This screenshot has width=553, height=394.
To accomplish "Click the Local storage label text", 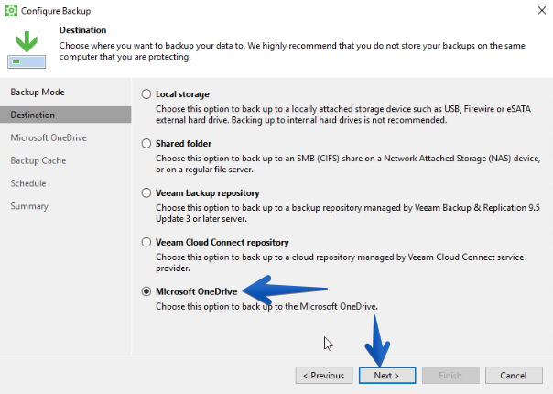I will pyautogui.click(x=182, y=94).
